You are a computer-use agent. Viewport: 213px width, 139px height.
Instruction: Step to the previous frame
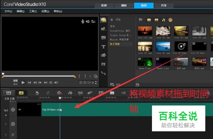pos(35,82)
